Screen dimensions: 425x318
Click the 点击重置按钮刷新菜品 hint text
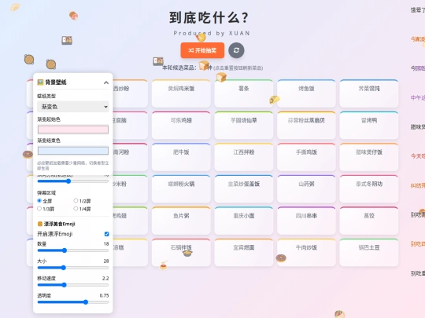click(x=238, y=68)
